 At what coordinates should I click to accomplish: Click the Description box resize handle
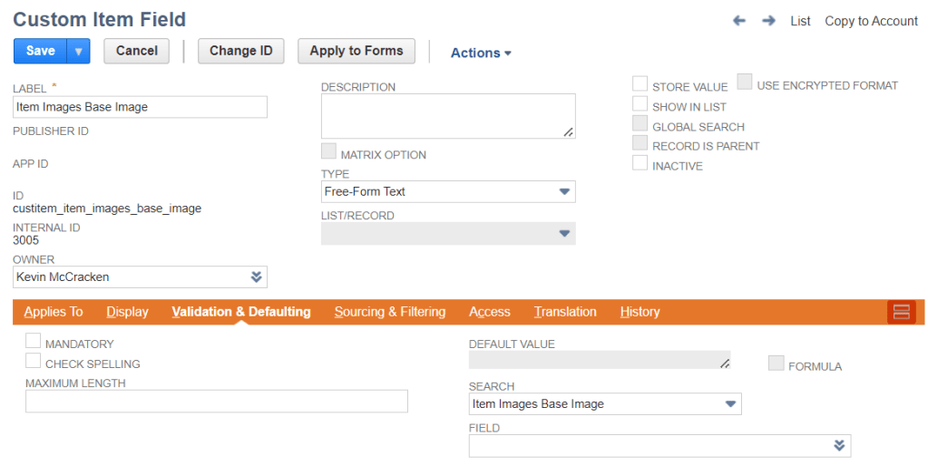(x=568, y=131)
